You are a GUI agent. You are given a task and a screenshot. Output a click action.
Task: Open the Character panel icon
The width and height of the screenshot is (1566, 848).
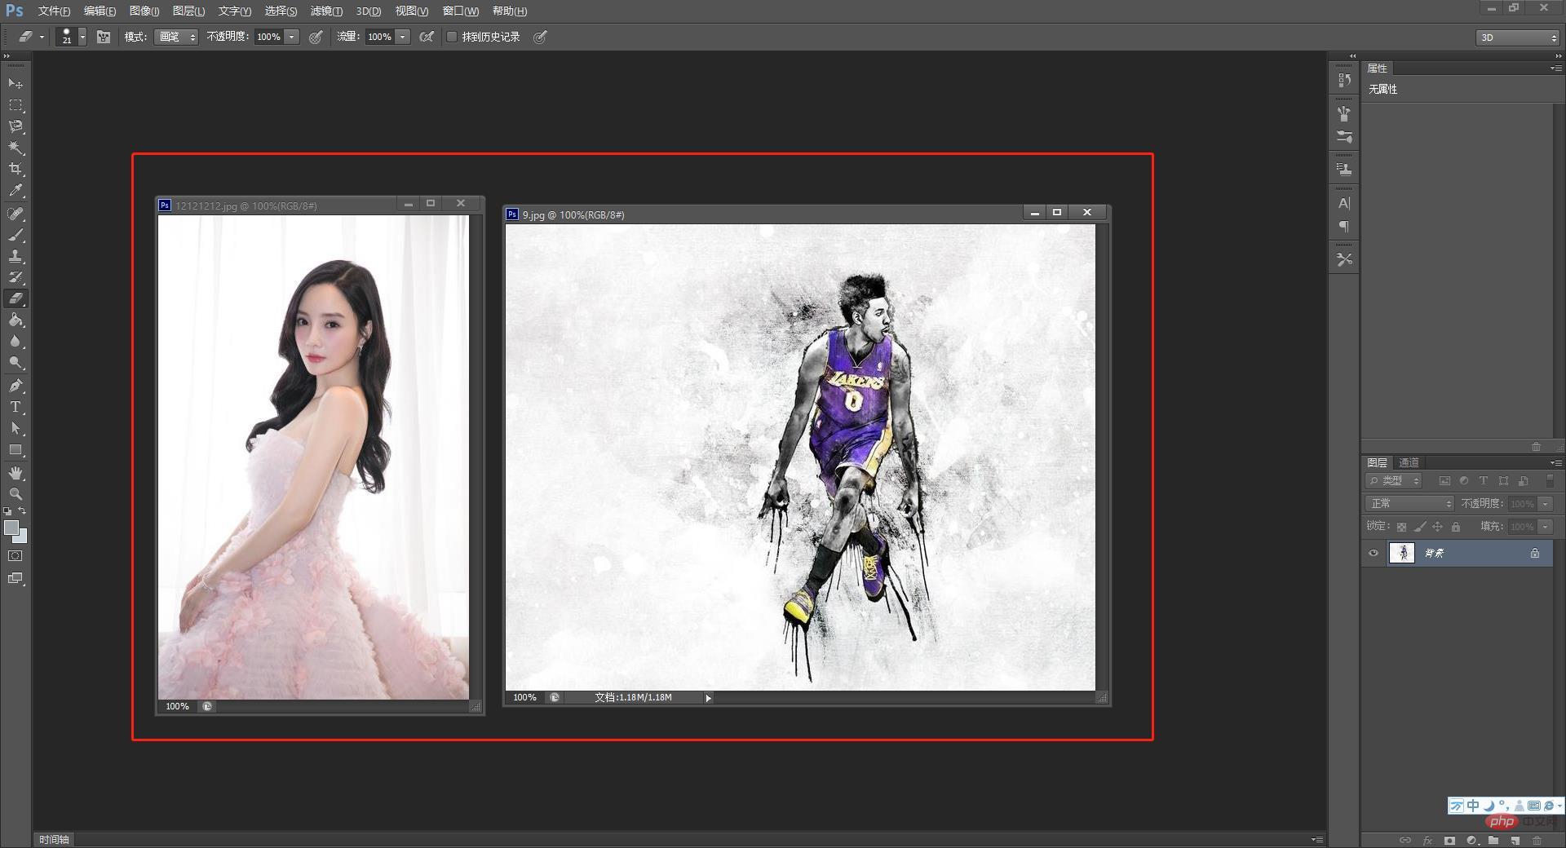(x=1344, y=203)
